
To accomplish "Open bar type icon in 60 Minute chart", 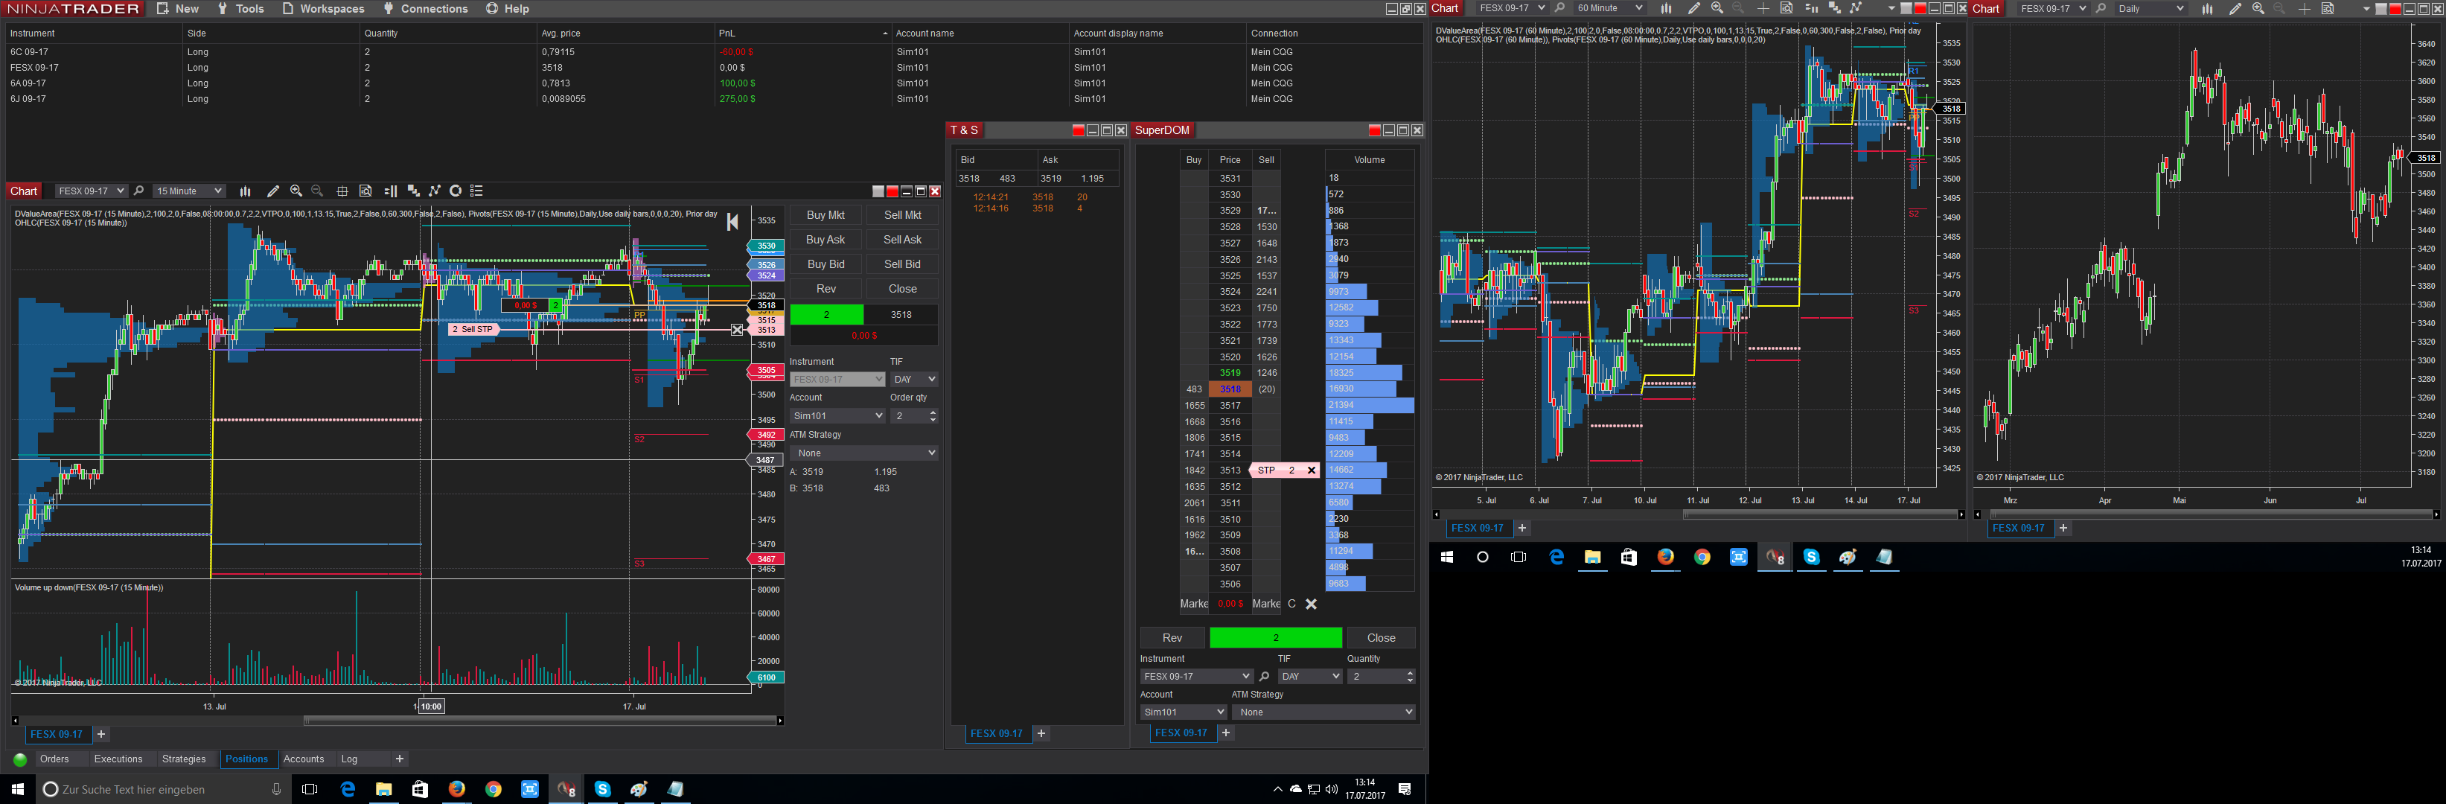I will [x=1667, y=8].
